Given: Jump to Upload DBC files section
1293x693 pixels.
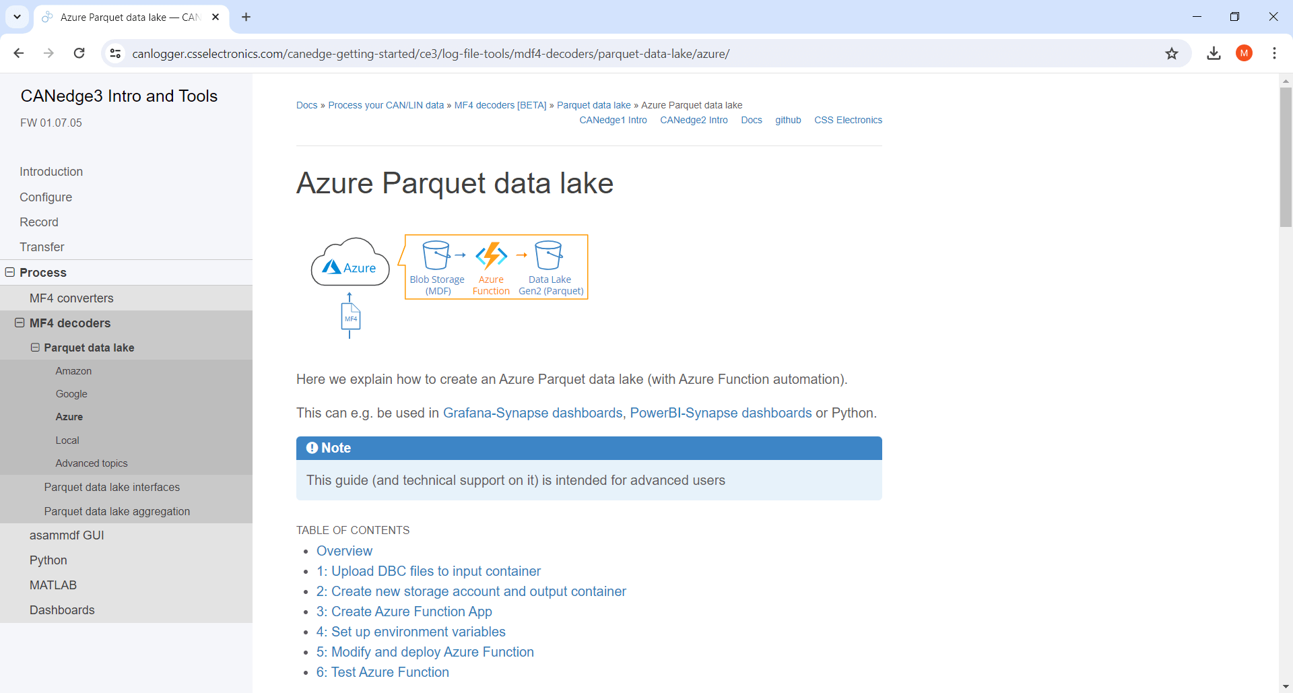Looking at the screenshot, I should [428, 571].
